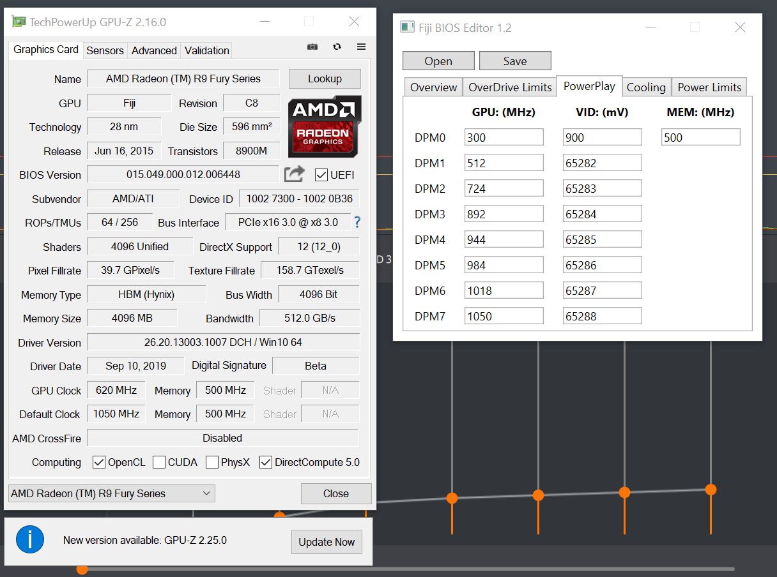Click the DPM1 GPU field showing 512
This screenshot has height=577, width=777.
coord(504,163)
